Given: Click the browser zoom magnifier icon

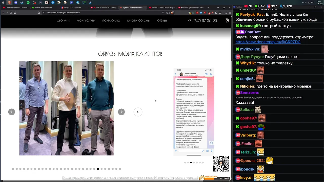Looking at the screenshot, I should point(163,13).
